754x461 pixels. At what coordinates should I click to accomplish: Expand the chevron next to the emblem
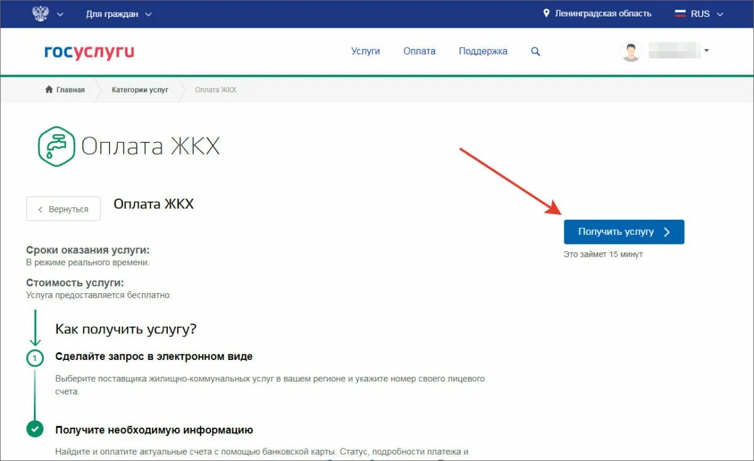tap(60, 14)
